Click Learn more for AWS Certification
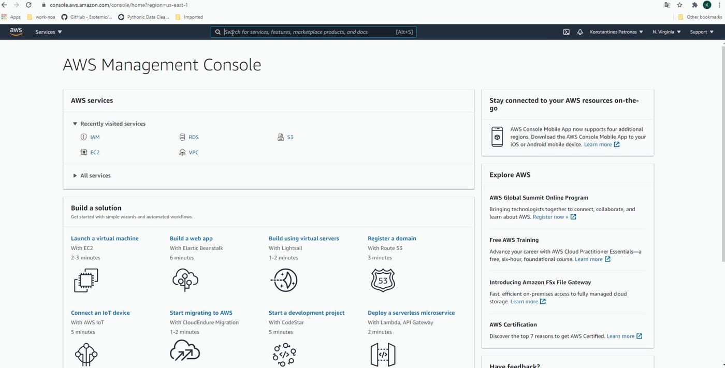This screenshot has width=725, height=368. [x=625, y=336]
